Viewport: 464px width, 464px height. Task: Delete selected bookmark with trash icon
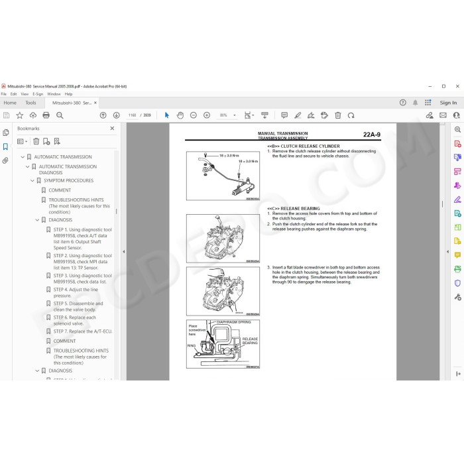click(36, 141)
